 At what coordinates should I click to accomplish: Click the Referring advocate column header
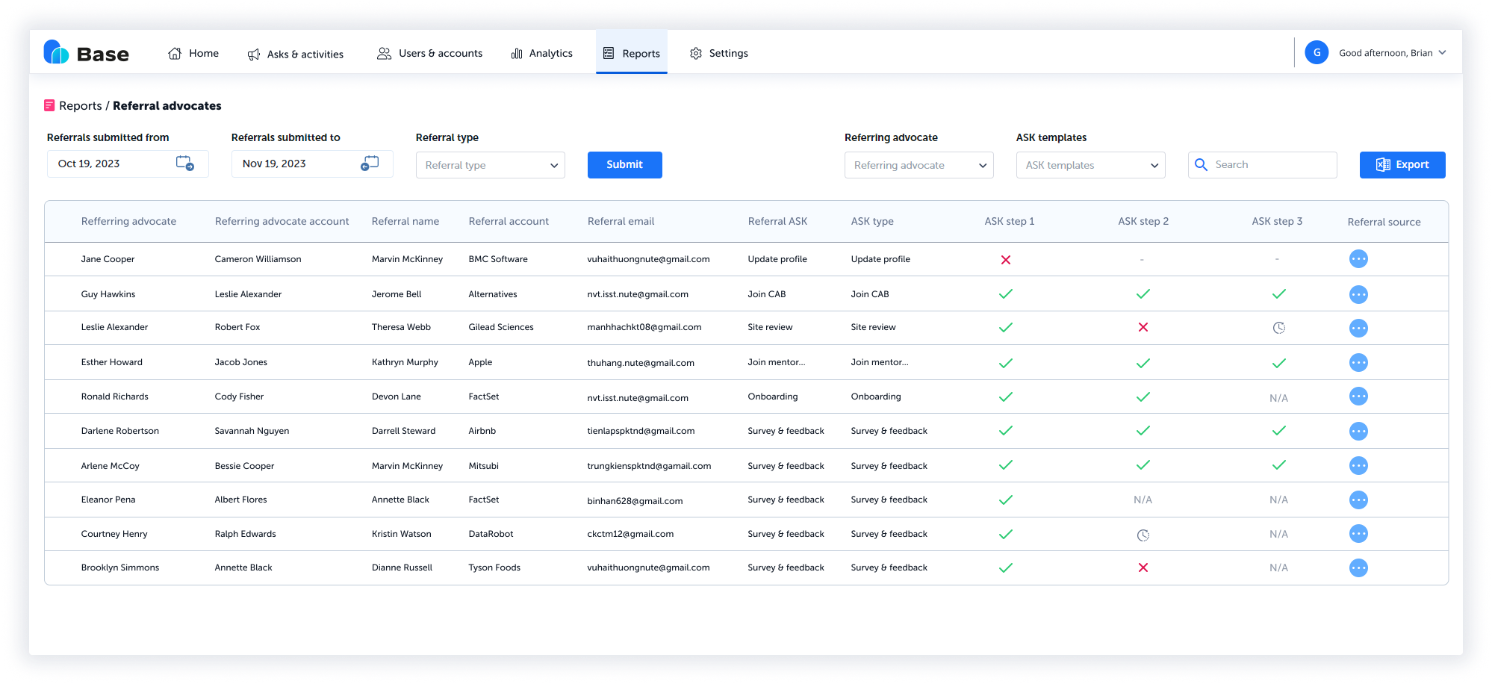tap(128, 221)
